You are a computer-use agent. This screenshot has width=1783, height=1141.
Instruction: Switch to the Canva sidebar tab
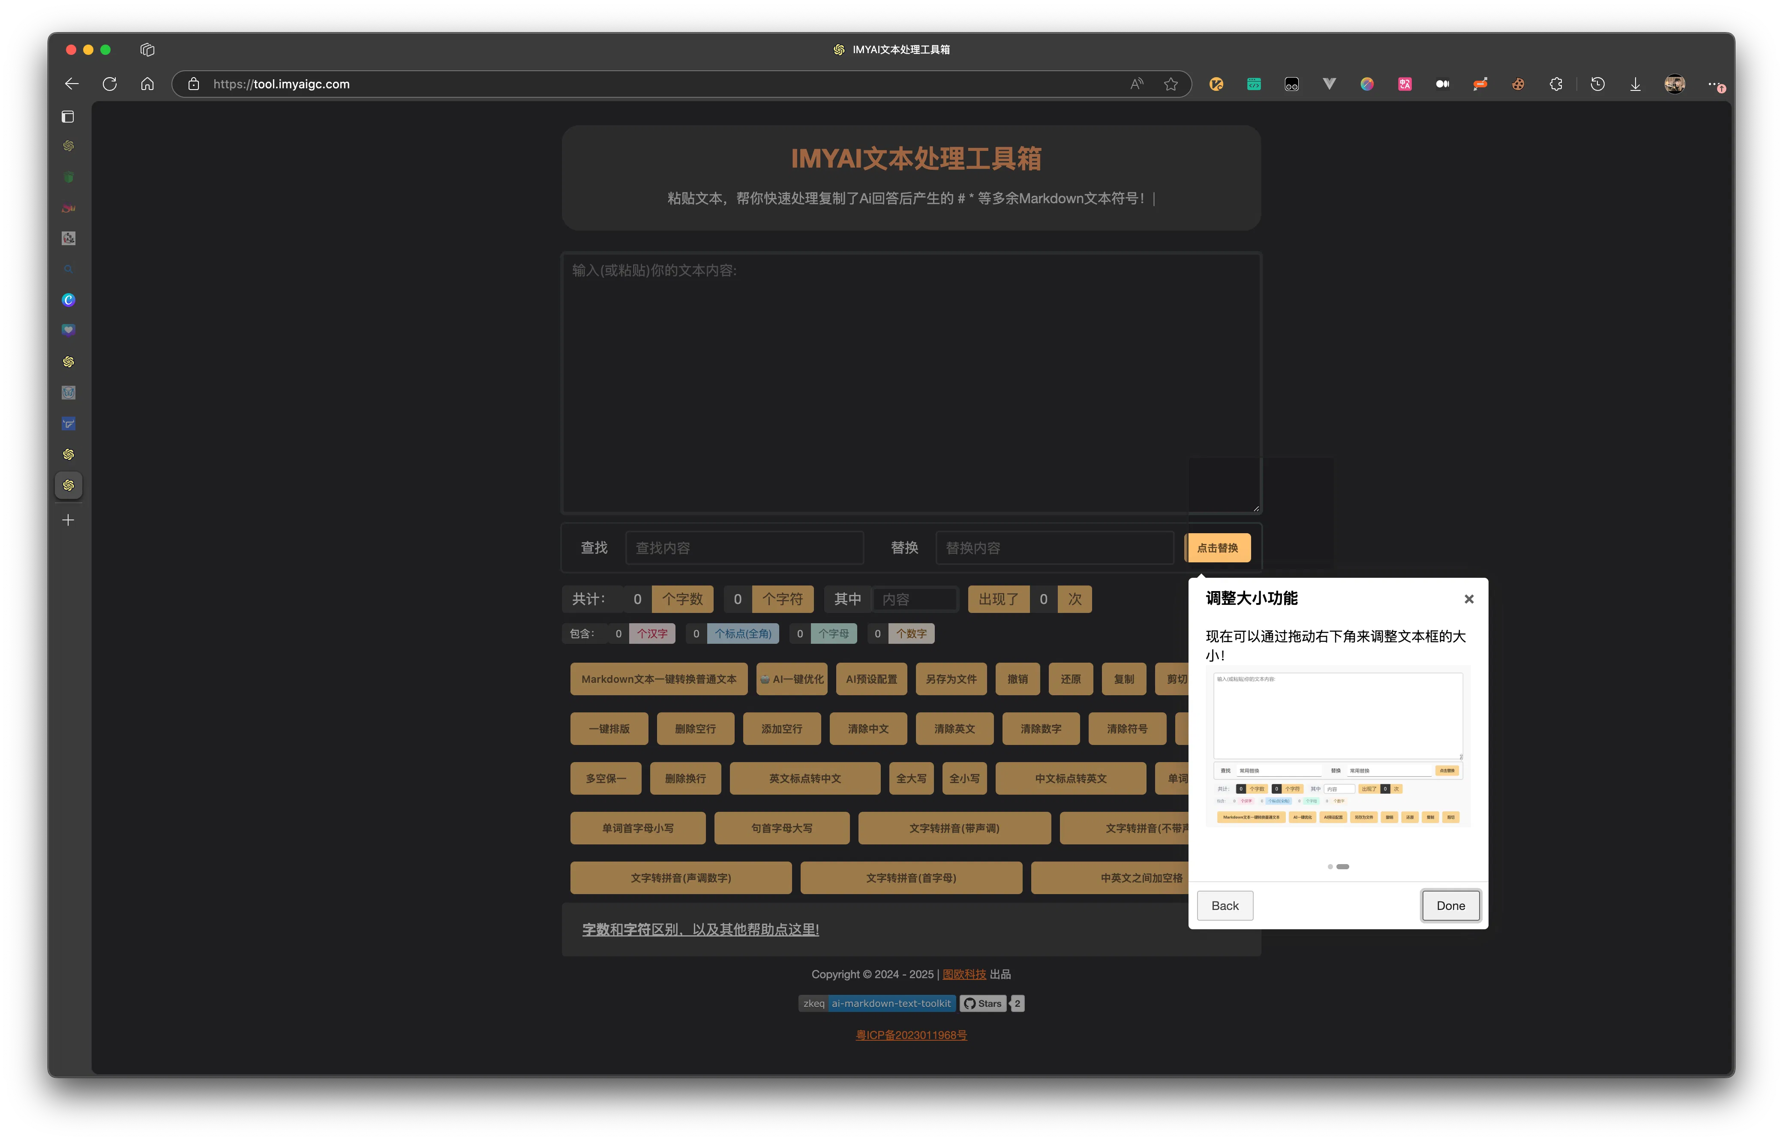pos(68,299)
